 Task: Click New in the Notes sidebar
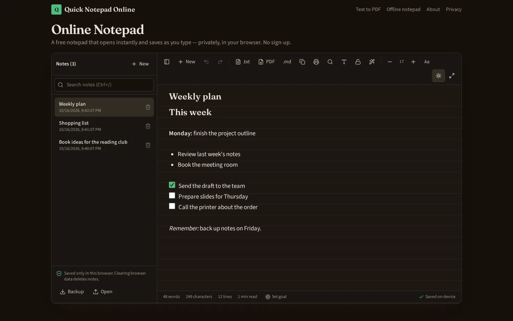tap(140, 64)
